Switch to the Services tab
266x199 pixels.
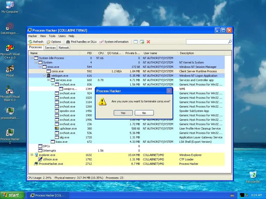point(50,48)
